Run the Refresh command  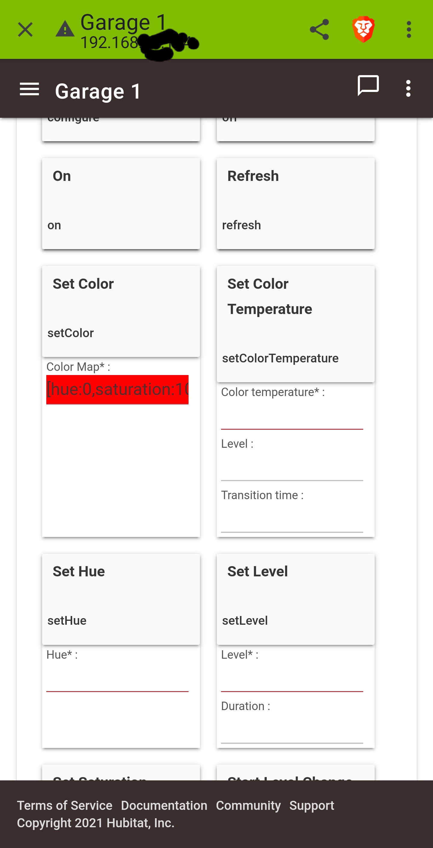[296, 203]
